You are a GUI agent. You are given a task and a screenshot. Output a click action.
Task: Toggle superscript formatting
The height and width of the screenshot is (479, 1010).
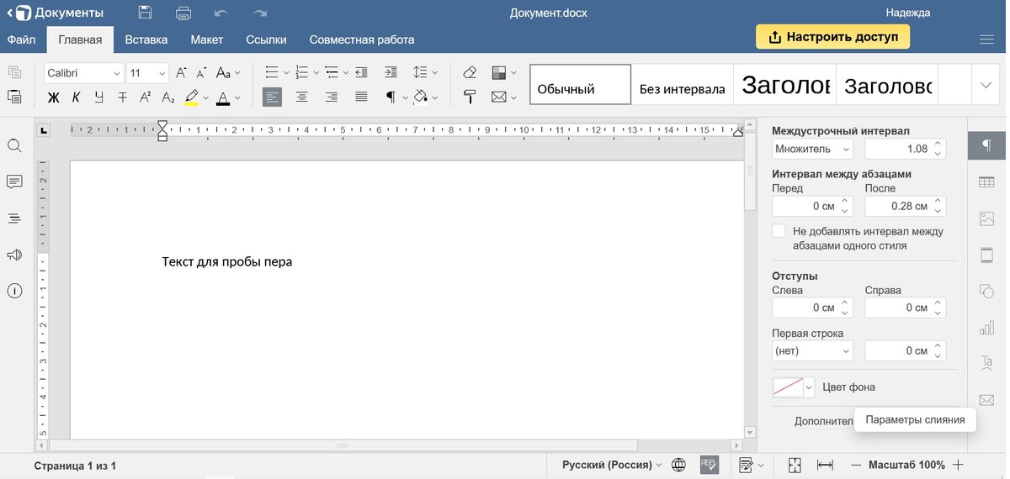coord(146,97)
